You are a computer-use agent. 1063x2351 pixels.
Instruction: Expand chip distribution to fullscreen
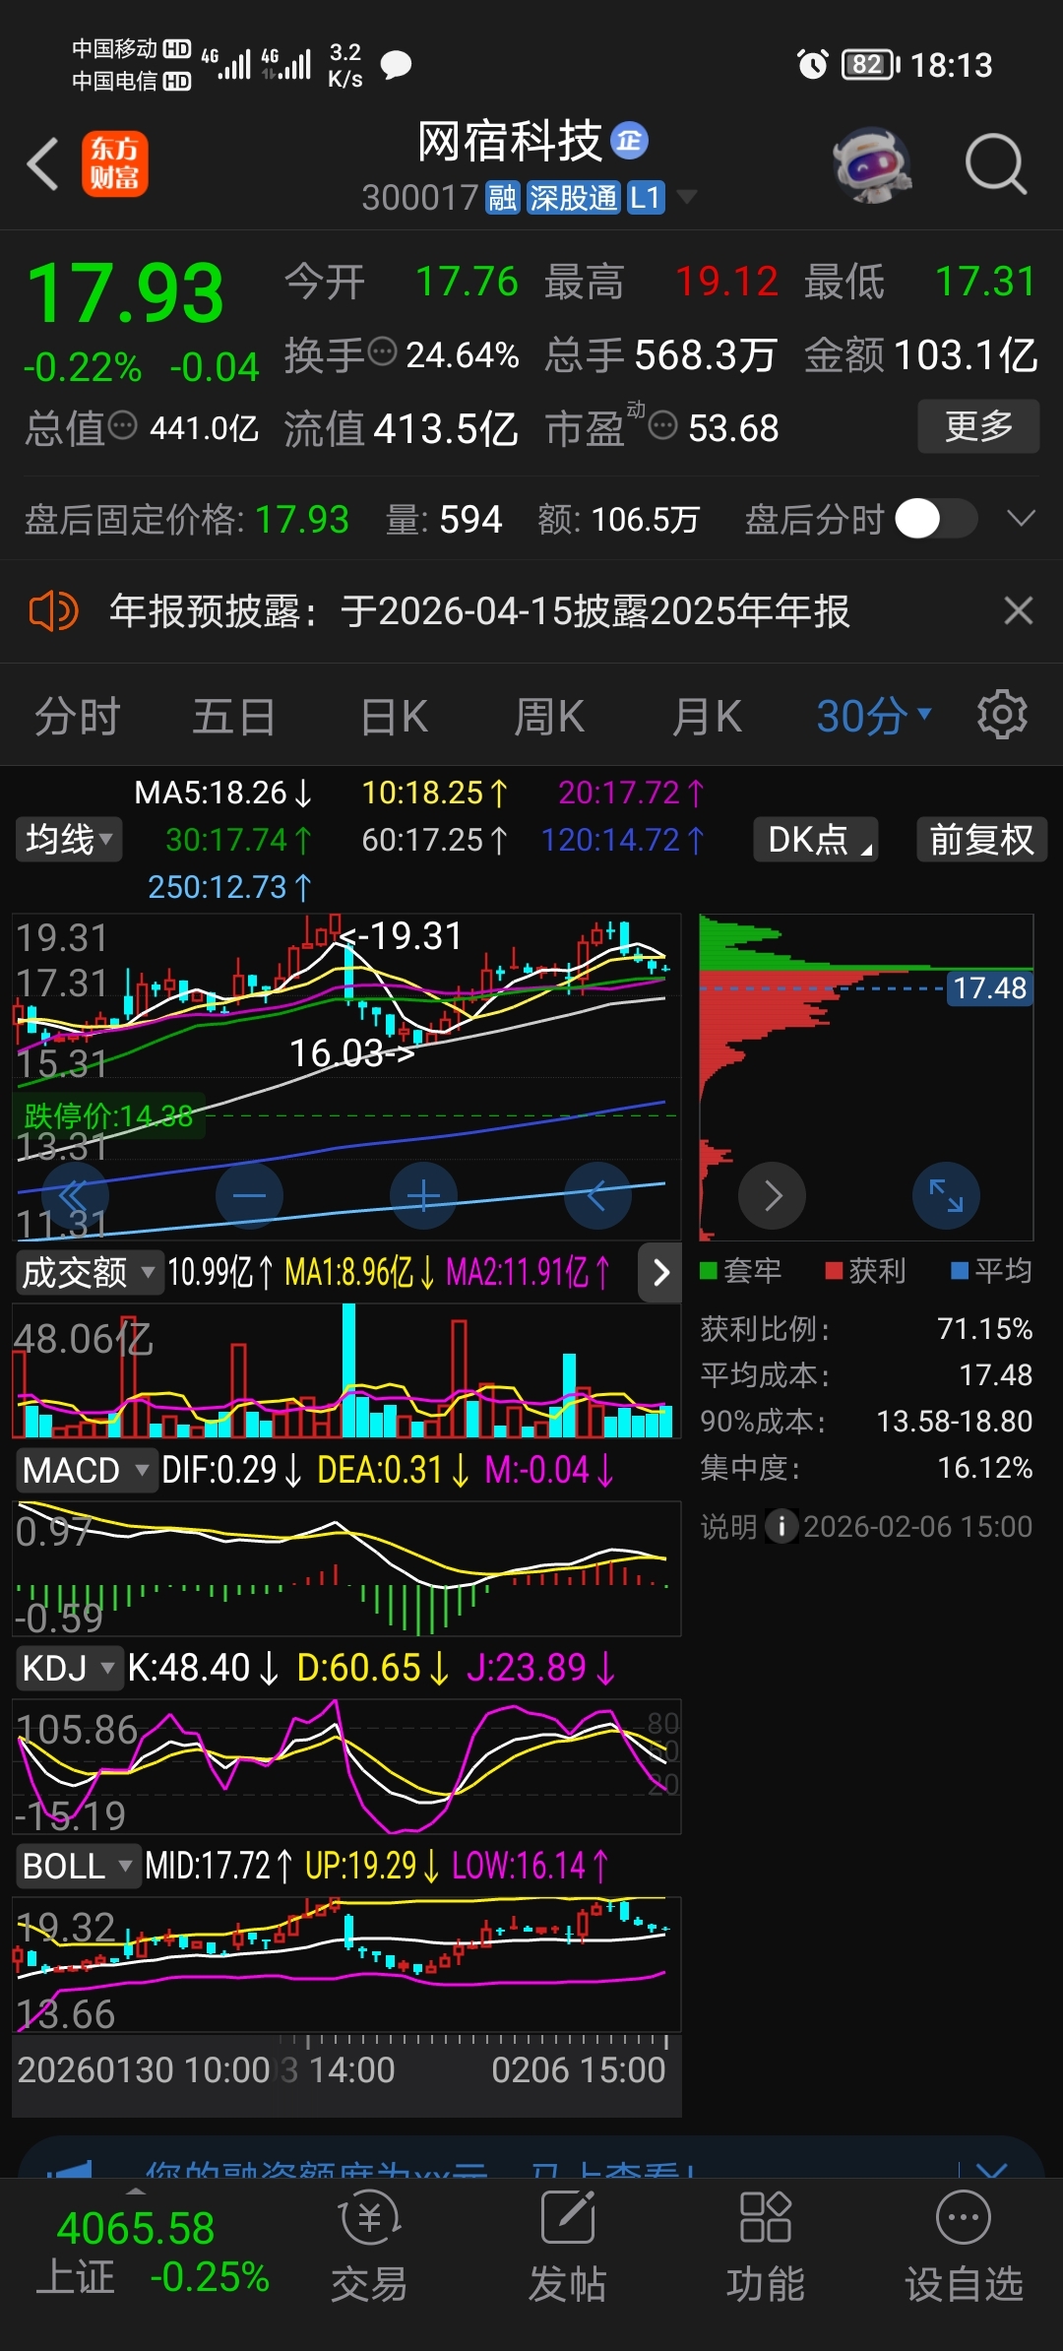946,1195
